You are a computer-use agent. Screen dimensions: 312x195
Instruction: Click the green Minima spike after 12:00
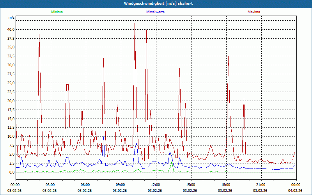[x=172, y=161]
